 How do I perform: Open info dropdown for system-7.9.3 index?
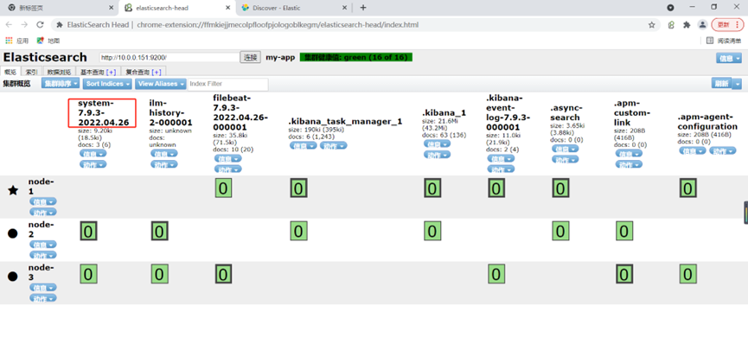(93, 154)
